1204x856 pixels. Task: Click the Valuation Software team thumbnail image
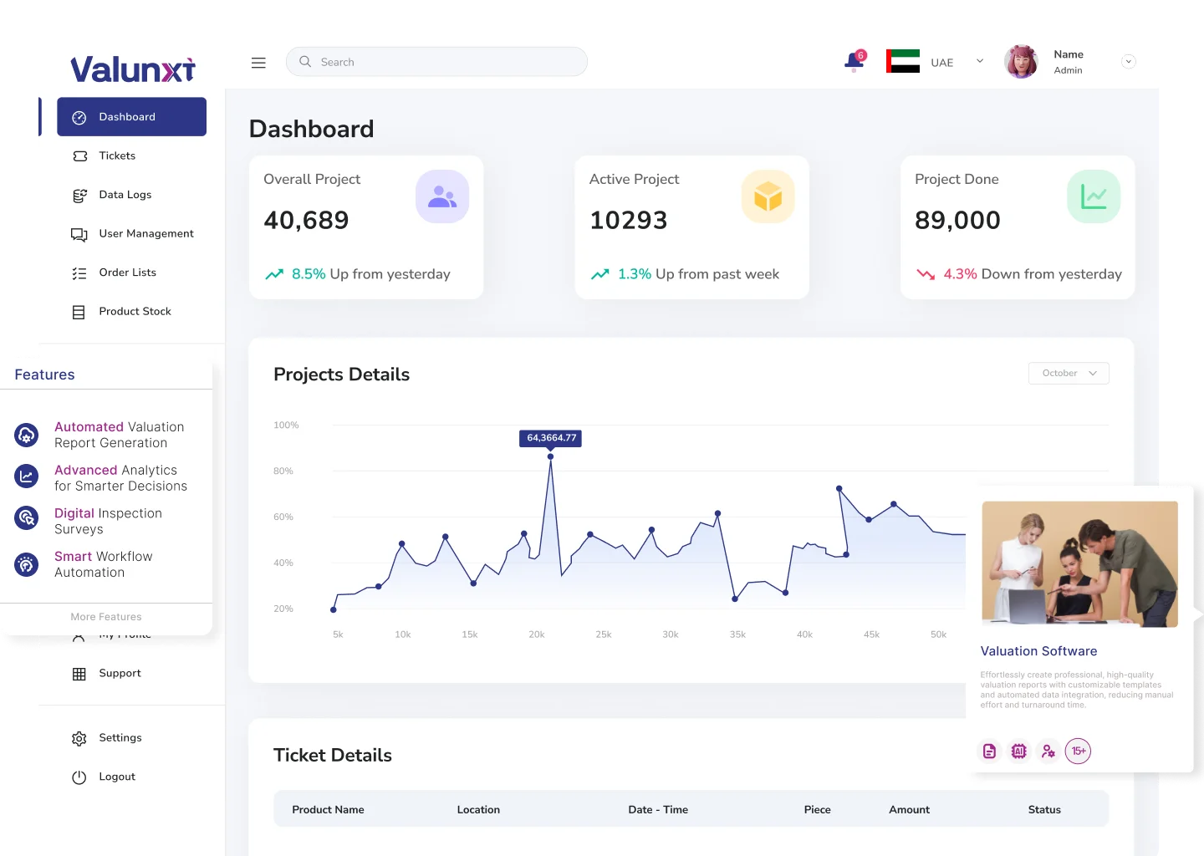tap(1079, 563)
